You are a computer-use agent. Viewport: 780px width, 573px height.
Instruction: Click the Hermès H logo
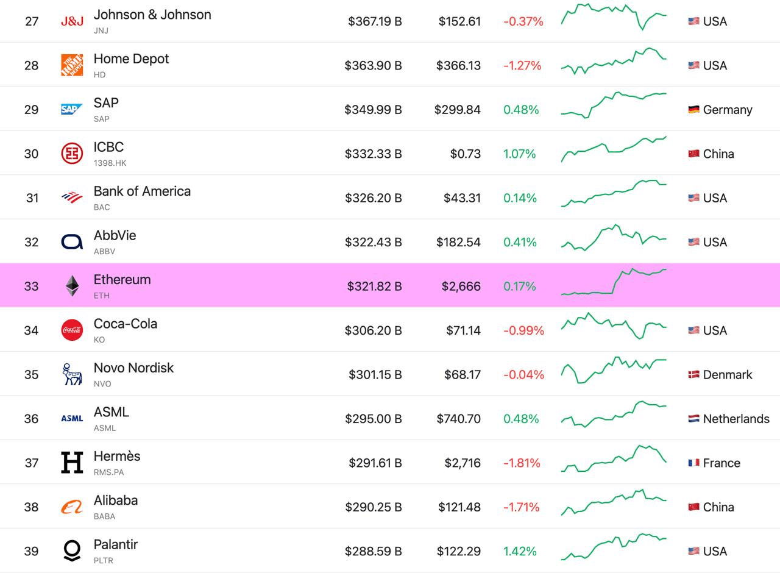[x=72, y=463]
